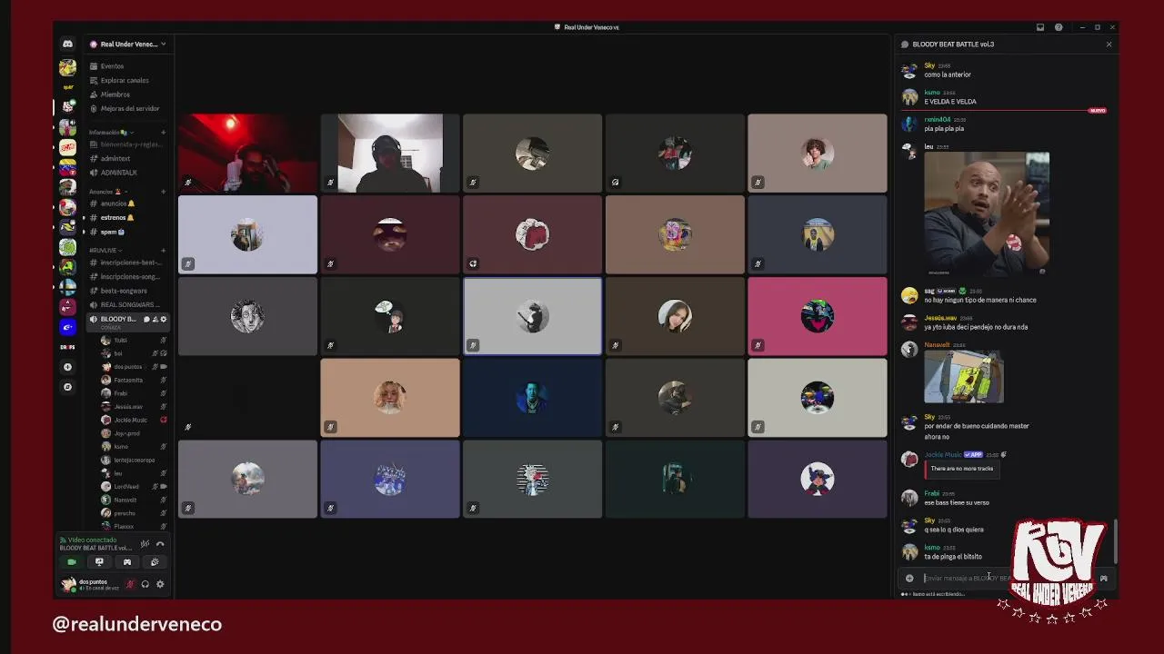Open the help question mark icon
The height and width of the screenshot is (654, 1164).
[1059, 27]
